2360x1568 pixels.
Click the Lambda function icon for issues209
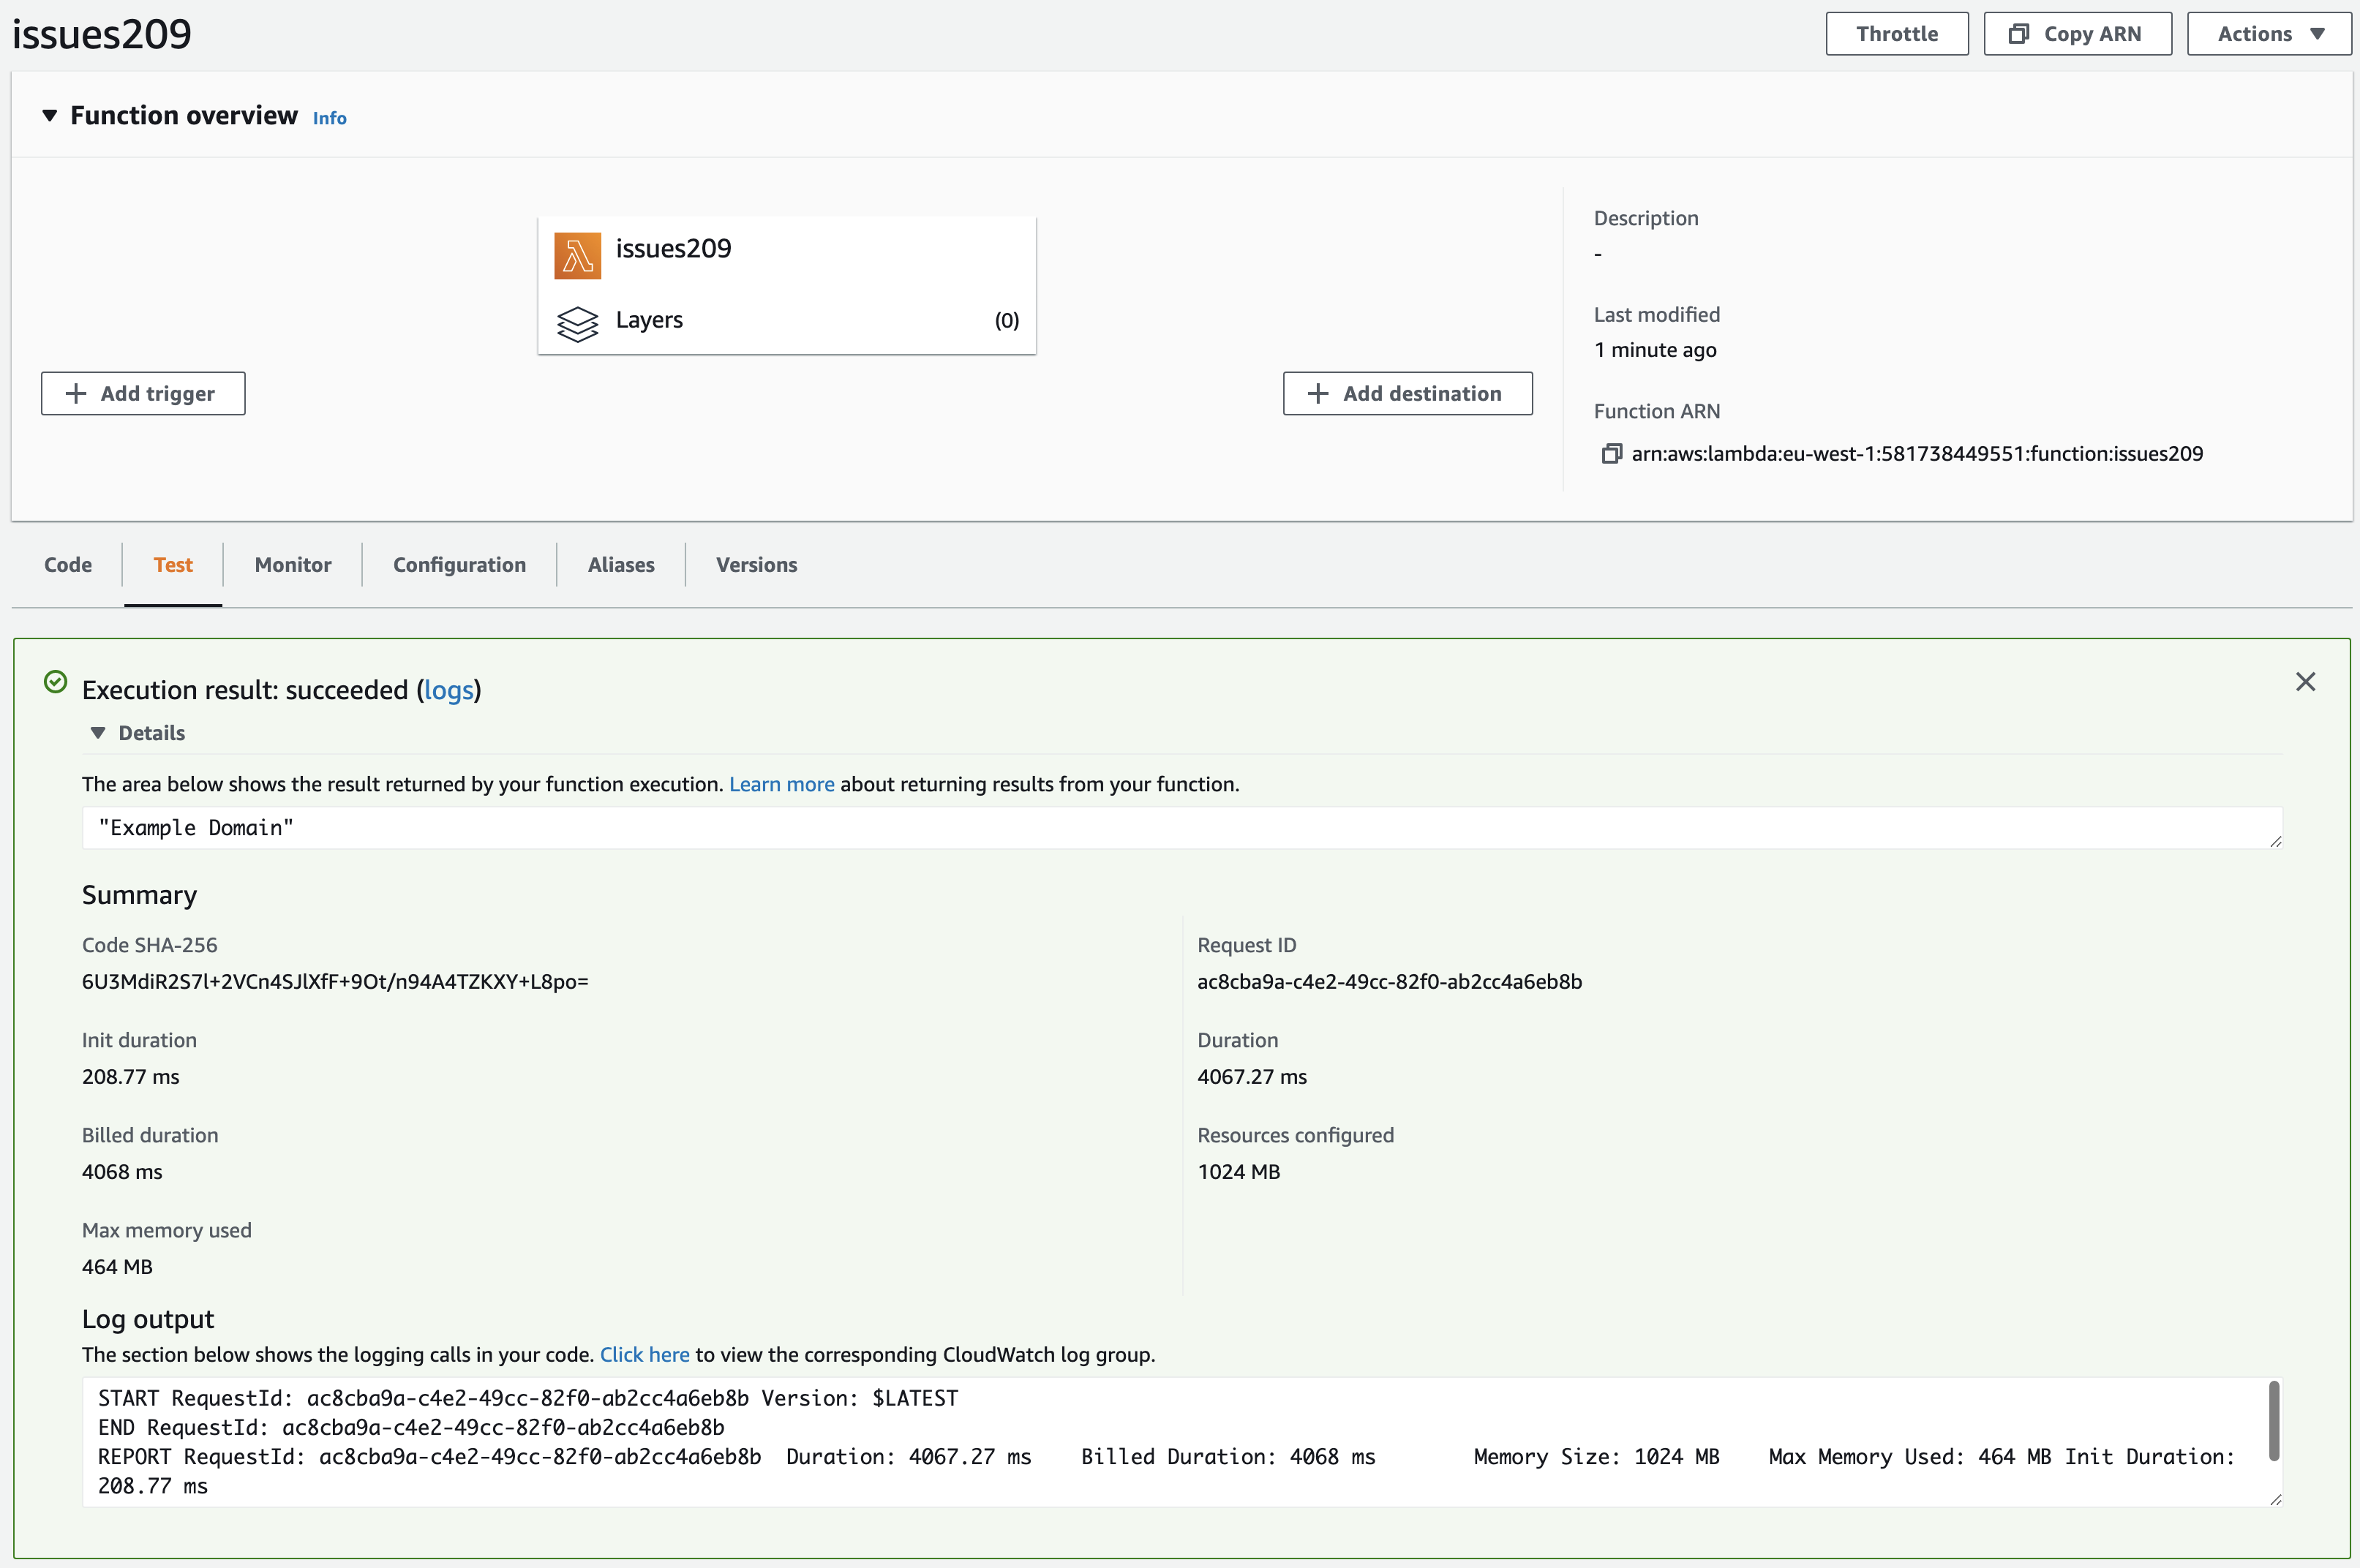[577, 256]
